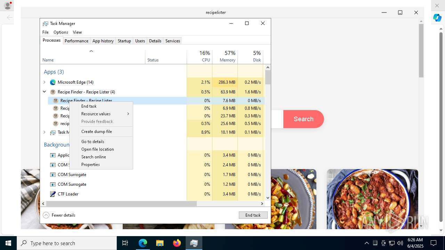Expand the Task Manager process group
445x250 pixels.
pos(44,132)
